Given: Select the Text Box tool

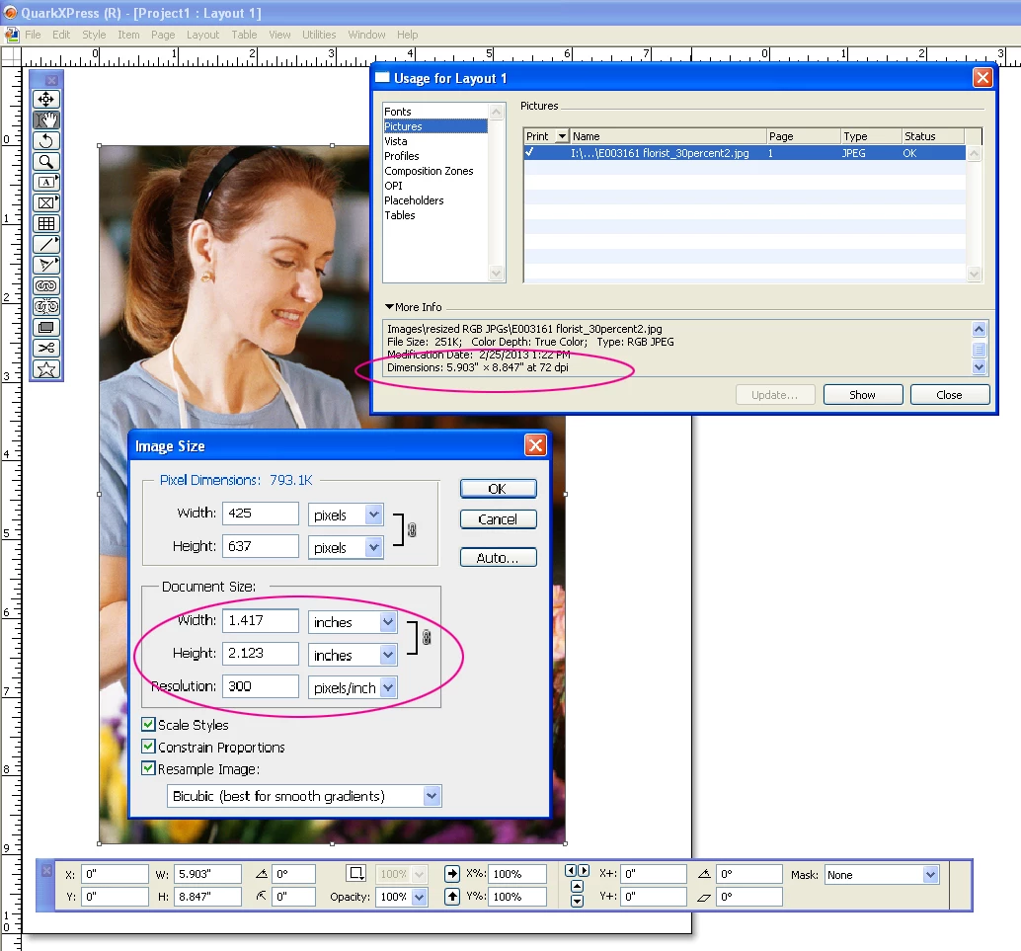Looking at the screenshot, I should click(x=46, y=183).
